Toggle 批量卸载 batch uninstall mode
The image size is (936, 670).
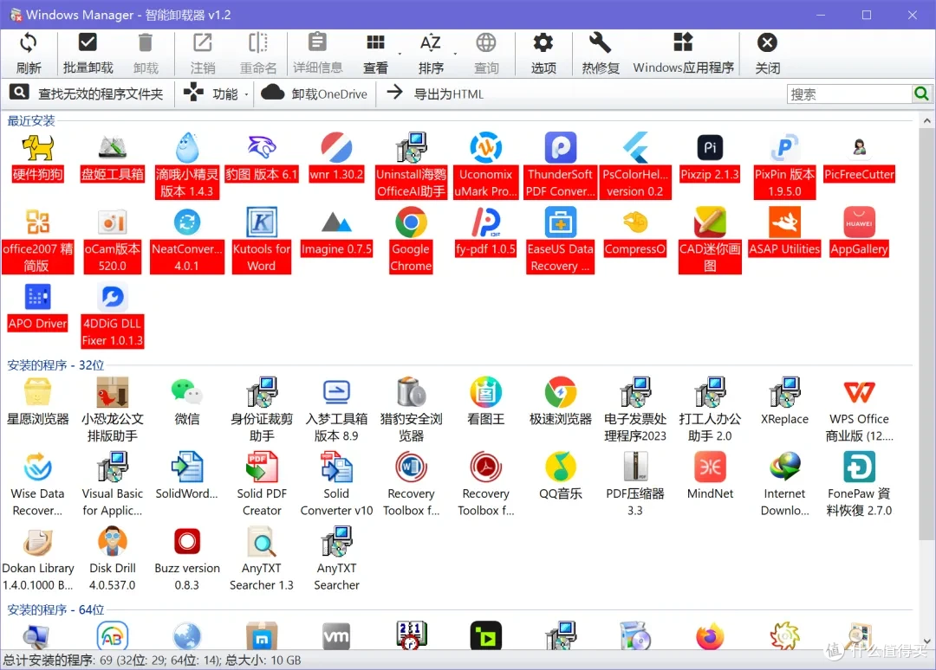(88, 52)
